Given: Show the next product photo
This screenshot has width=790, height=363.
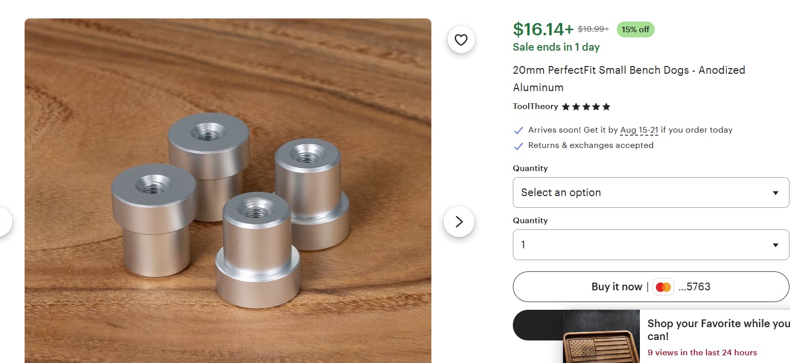Looking at the screenshot, I should tap(459, 221).
